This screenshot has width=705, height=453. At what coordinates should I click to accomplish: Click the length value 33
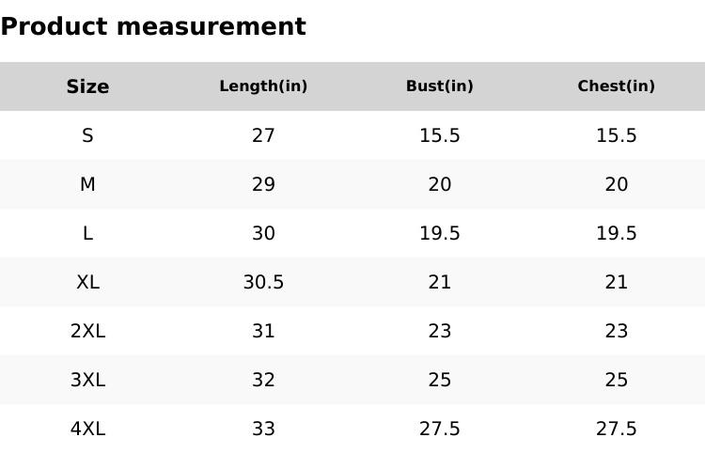[x=263, y=429]
